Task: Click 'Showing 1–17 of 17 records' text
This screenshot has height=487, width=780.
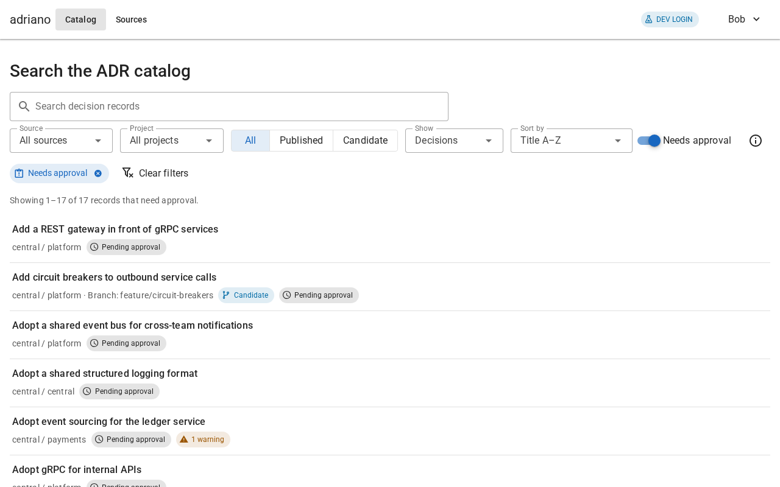Action: coord(104,200)
